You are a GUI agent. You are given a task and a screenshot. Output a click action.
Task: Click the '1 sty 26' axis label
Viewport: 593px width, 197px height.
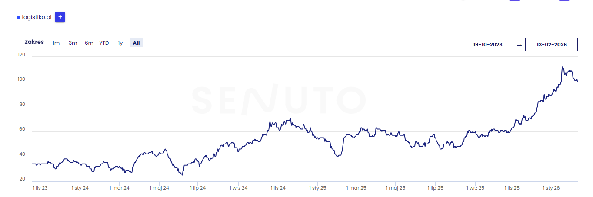click(551, 188)
